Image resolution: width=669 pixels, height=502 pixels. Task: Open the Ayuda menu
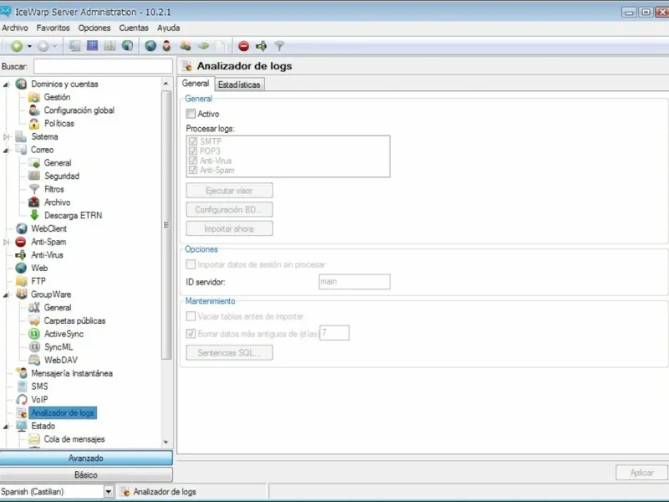tap(169, 28)
